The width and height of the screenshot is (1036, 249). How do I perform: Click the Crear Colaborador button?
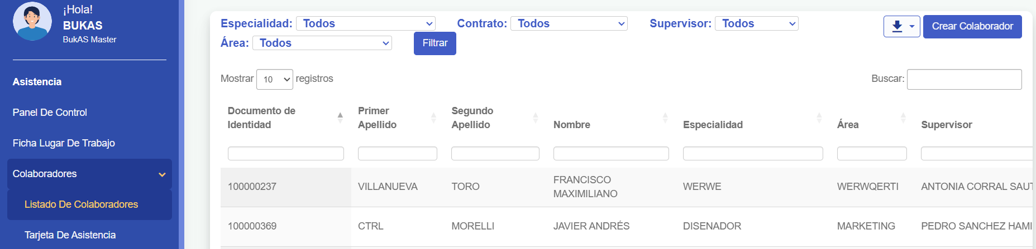(972, 26)
